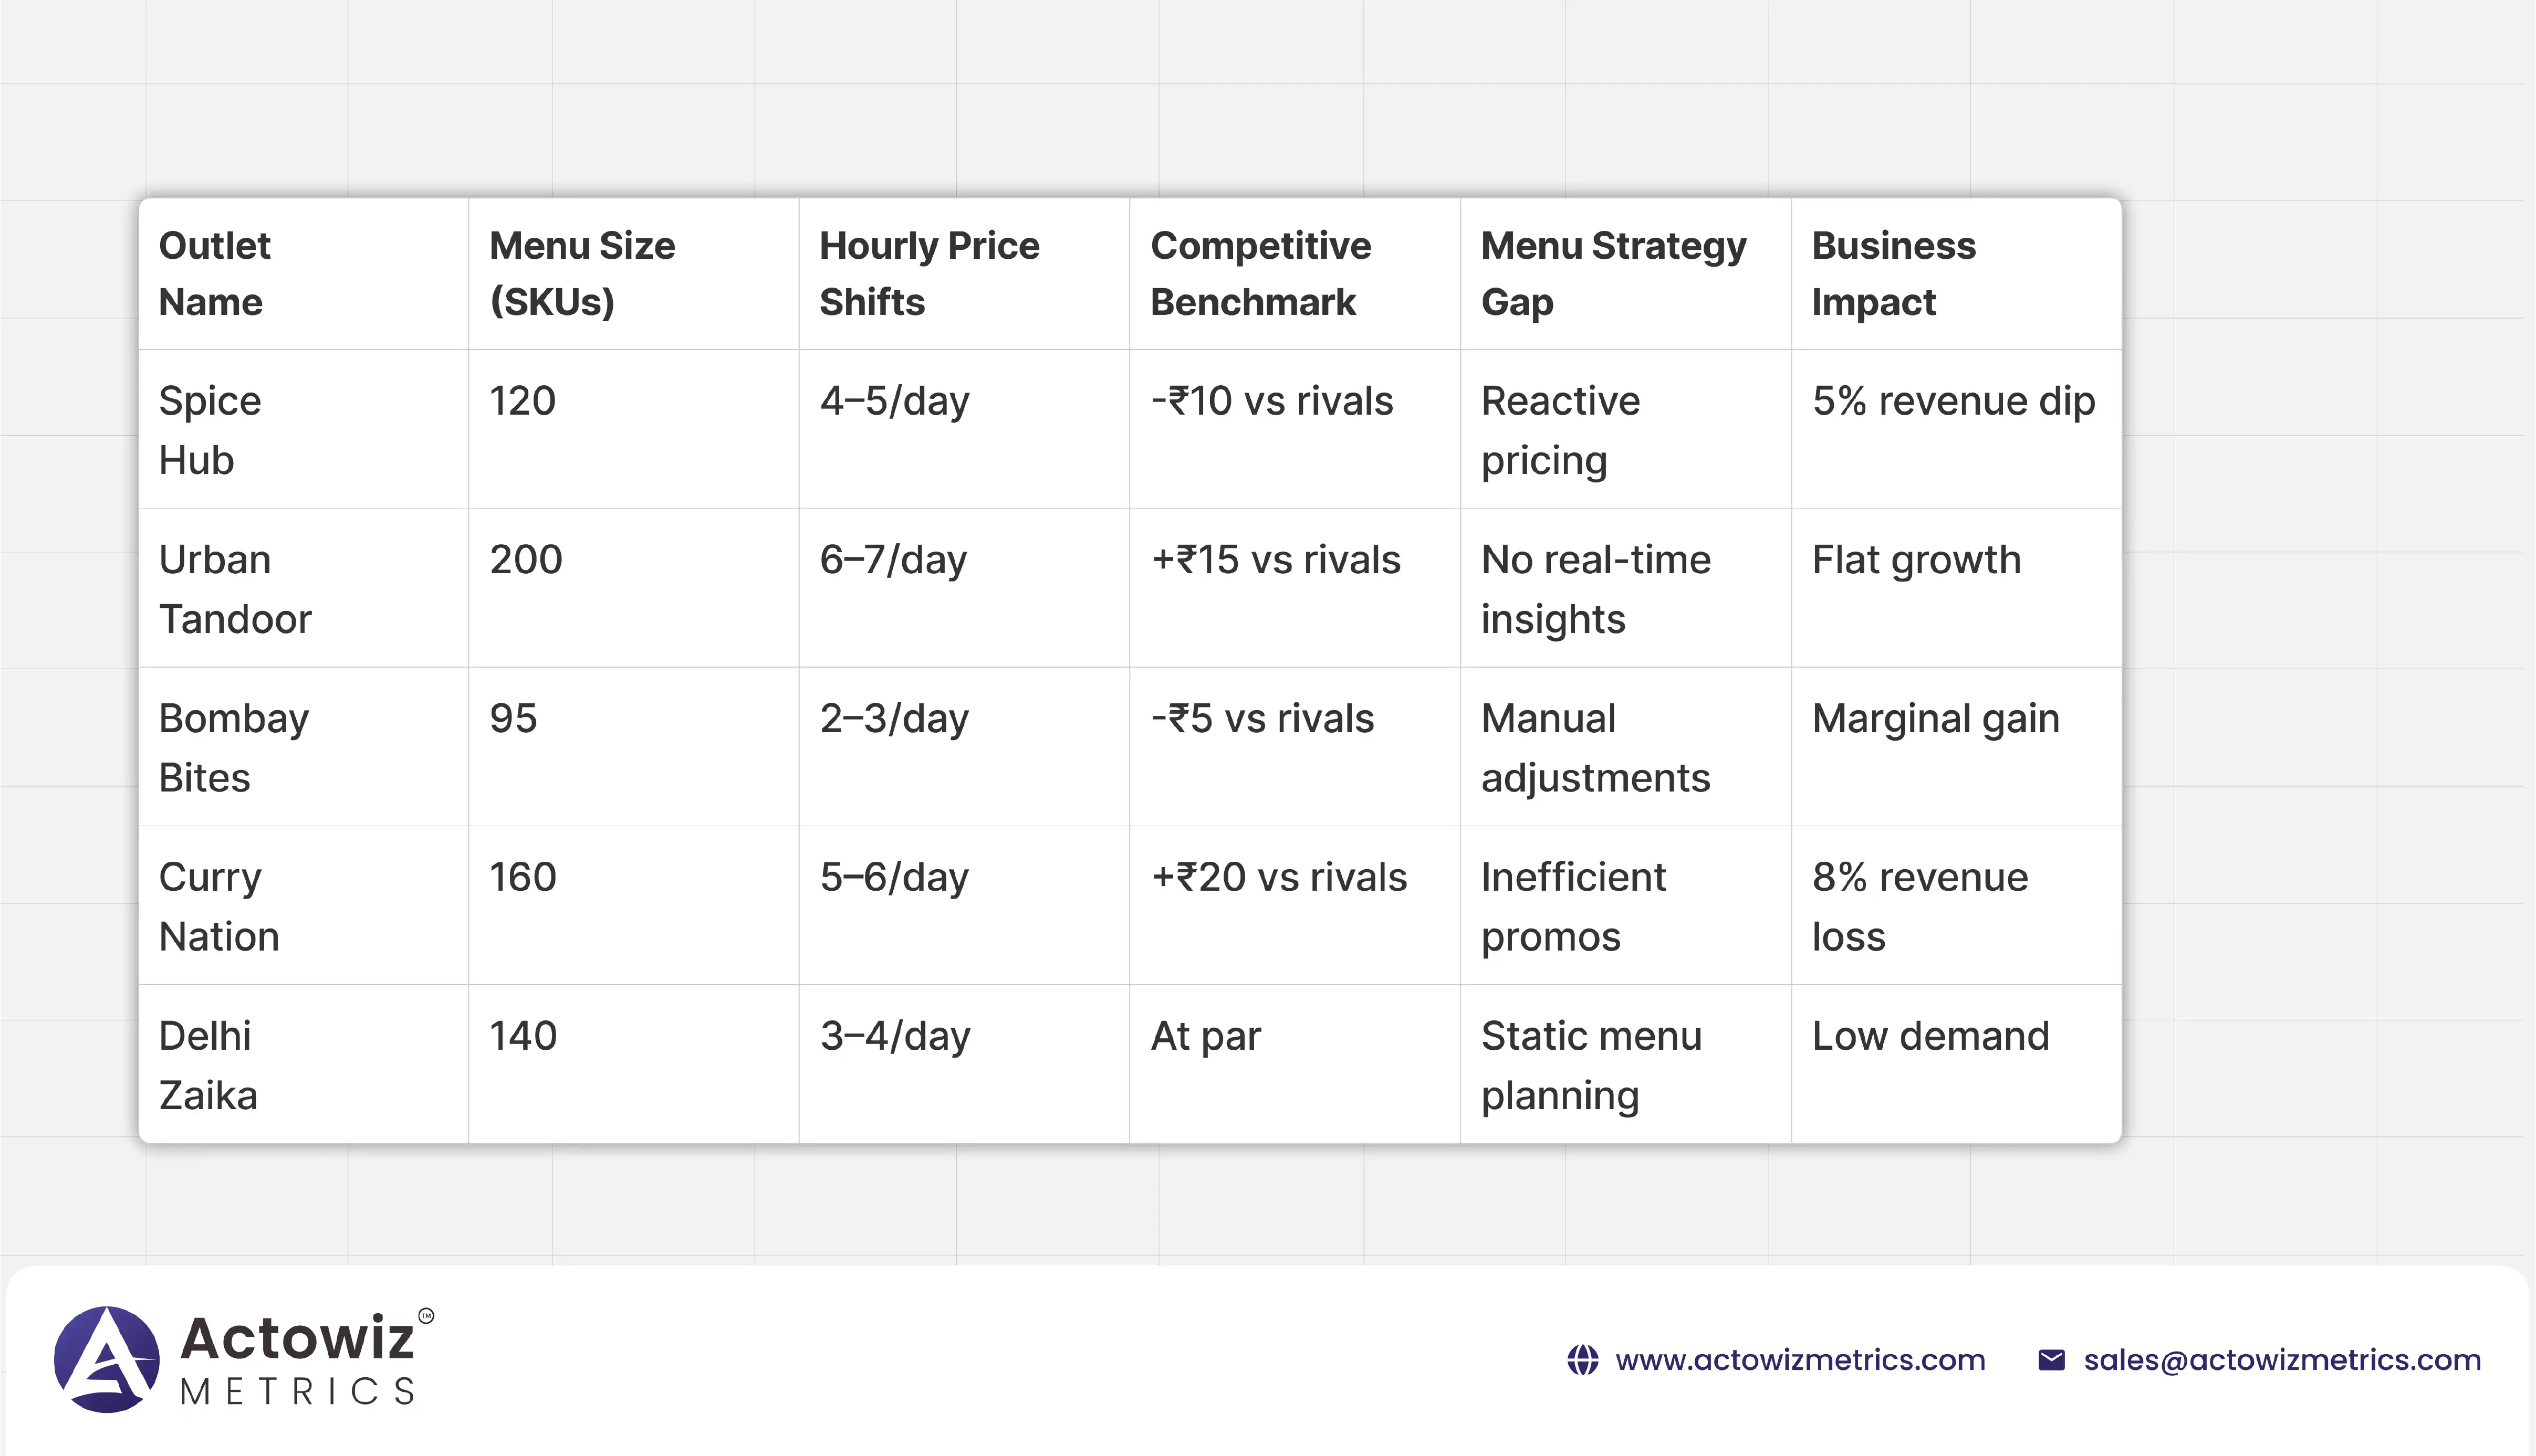Click the "8% revenue loss" cell
The width and height of the screenshot is (2536, 1456).
1919,906
